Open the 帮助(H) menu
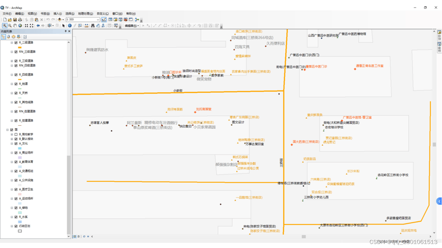This screenshot has height=248, width=442. [x=131, y=14]
